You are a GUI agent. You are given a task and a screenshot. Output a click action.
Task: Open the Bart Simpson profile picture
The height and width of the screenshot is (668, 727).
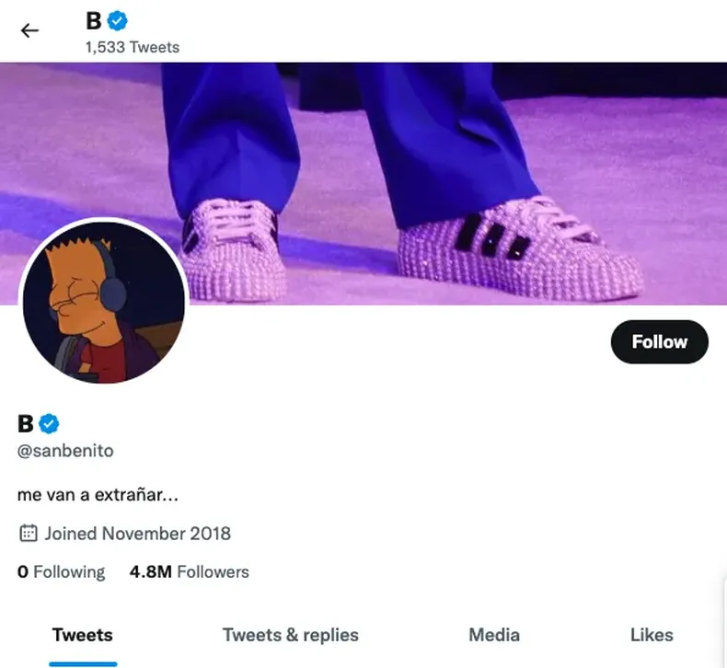point(103,303)
